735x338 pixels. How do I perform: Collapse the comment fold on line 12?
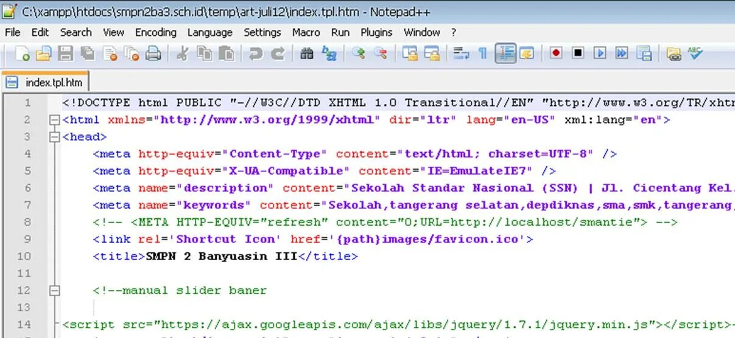tap(55, 291)
